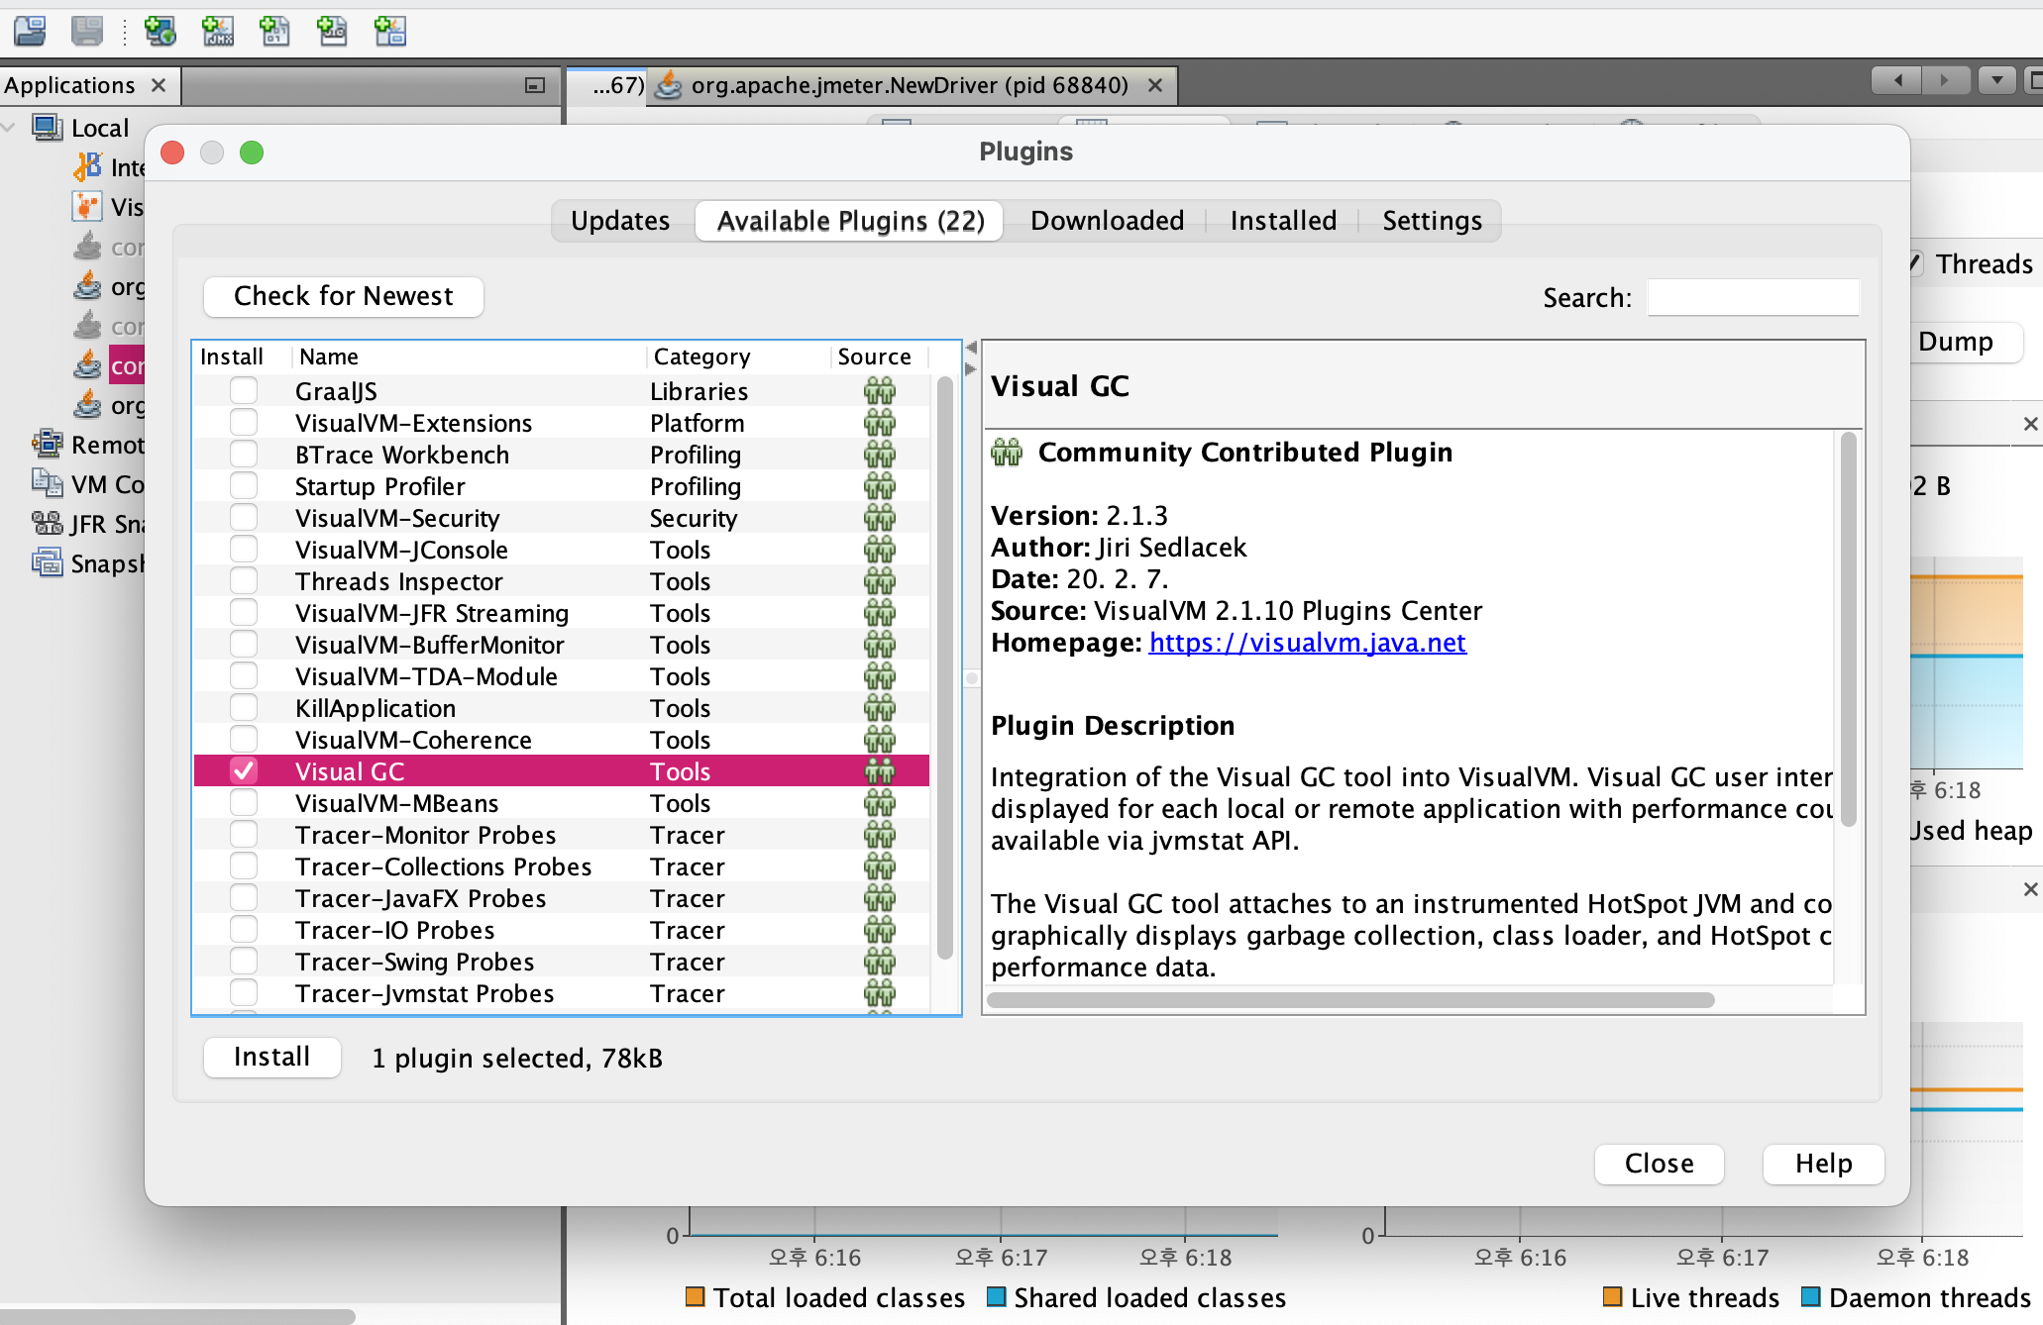
Task: Click the Close button in Plugins dialog
Action: [1659, 1164]
